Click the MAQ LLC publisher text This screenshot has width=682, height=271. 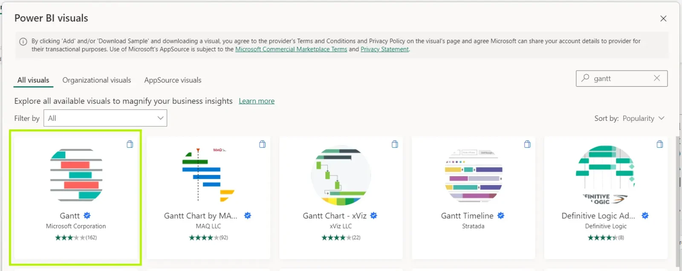[208, 226]
